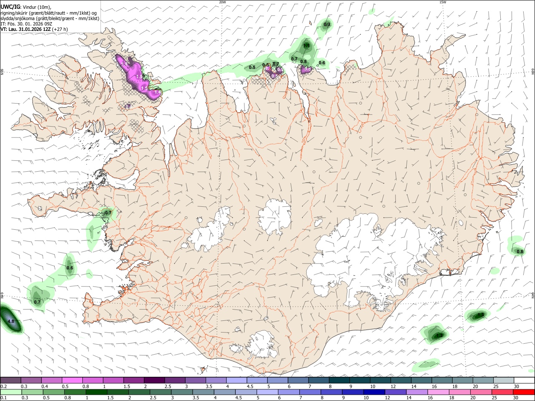Click the '0.6' value over the southwestern sea
Image resolution: width=535 pixels, height=401 pixels.
click(x=70, y=268)
